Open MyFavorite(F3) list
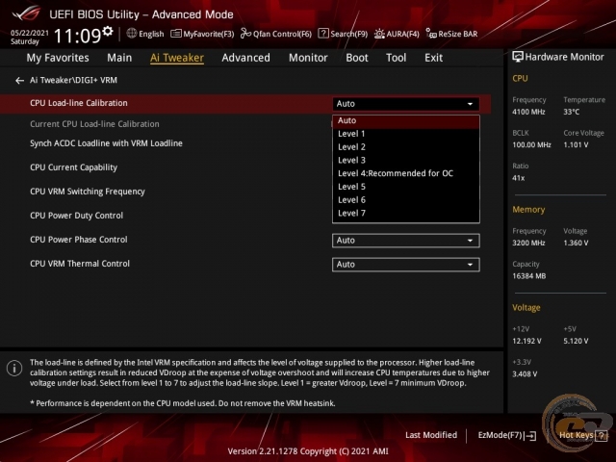The width and height of the screenshot is (616, 462). (x=202, y=34)
